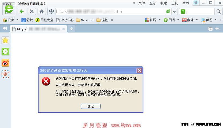
Task: Click into the search input field
Action: (201, 12)
